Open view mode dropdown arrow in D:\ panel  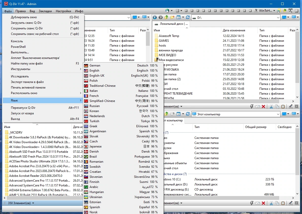(x=183, y=17)
